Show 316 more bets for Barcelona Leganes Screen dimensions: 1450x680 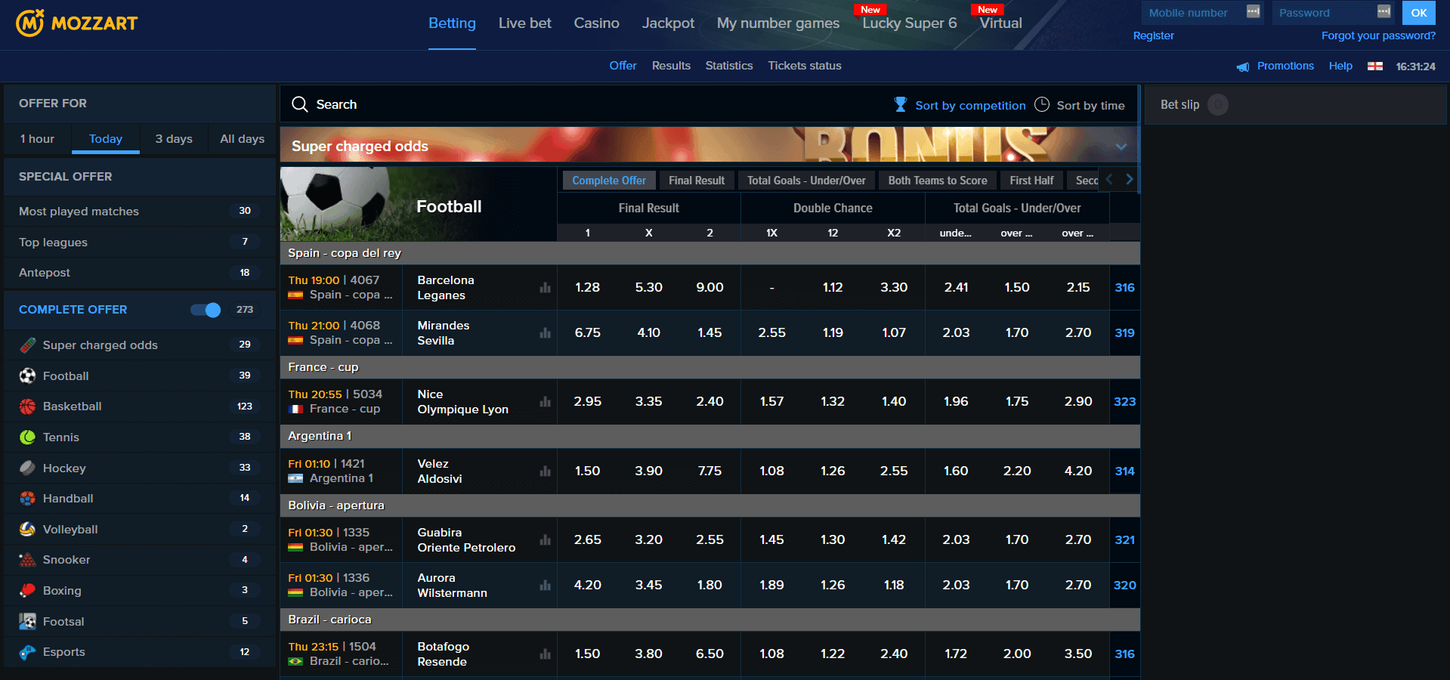point(1124,287)
